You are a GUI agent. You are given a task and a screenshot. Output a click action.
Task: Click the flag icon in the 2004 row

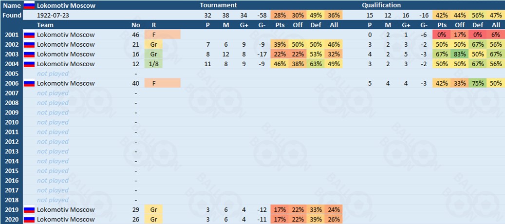29,64
